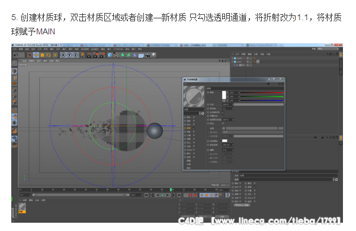Viewport: 356px width, 231px height.
Task: Toggle the Alpha channel checkbox in material editor
Action: (194, 150)
